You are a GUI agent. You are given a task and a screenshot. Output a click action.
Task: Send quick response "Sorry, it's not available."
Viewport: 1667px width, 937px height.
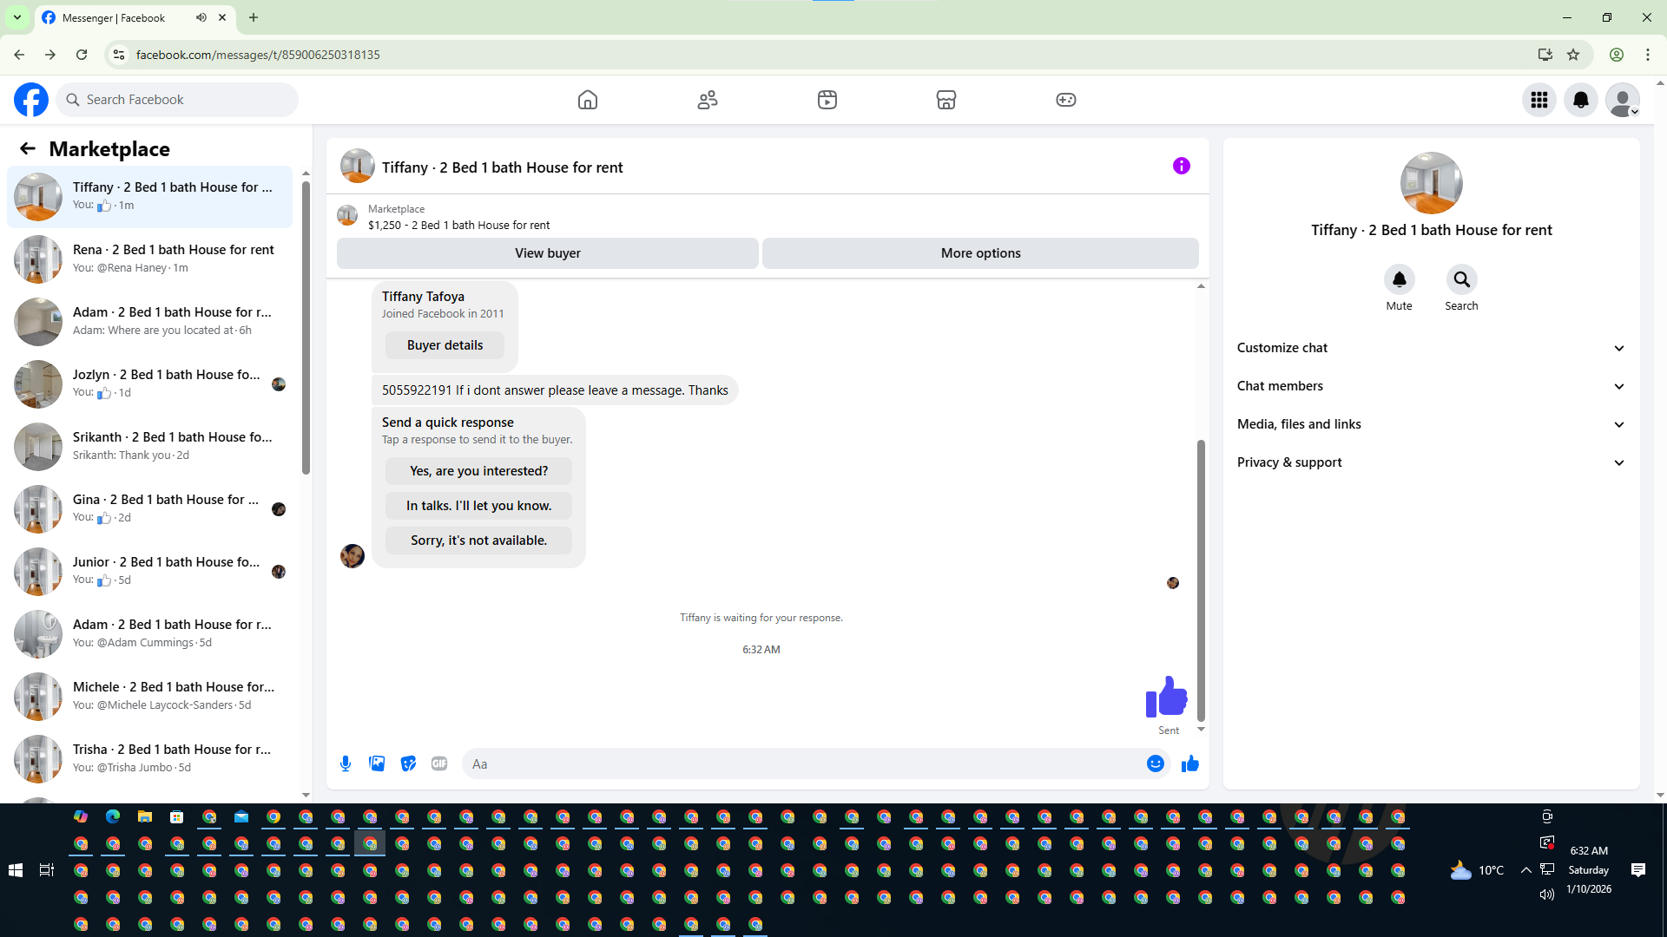point(478,541)
